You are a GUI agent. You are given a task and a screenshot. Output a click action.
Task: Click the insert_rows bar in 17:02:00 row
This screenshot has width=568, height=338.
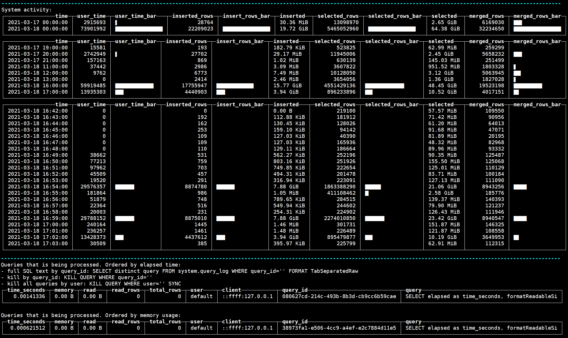[220, 237]
